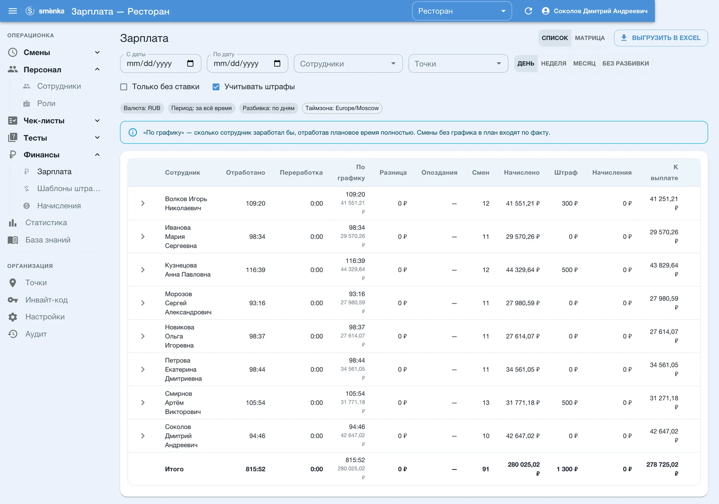719x504 pixels.
Task: Click the history icon beside Аудит
Action: 13,334
